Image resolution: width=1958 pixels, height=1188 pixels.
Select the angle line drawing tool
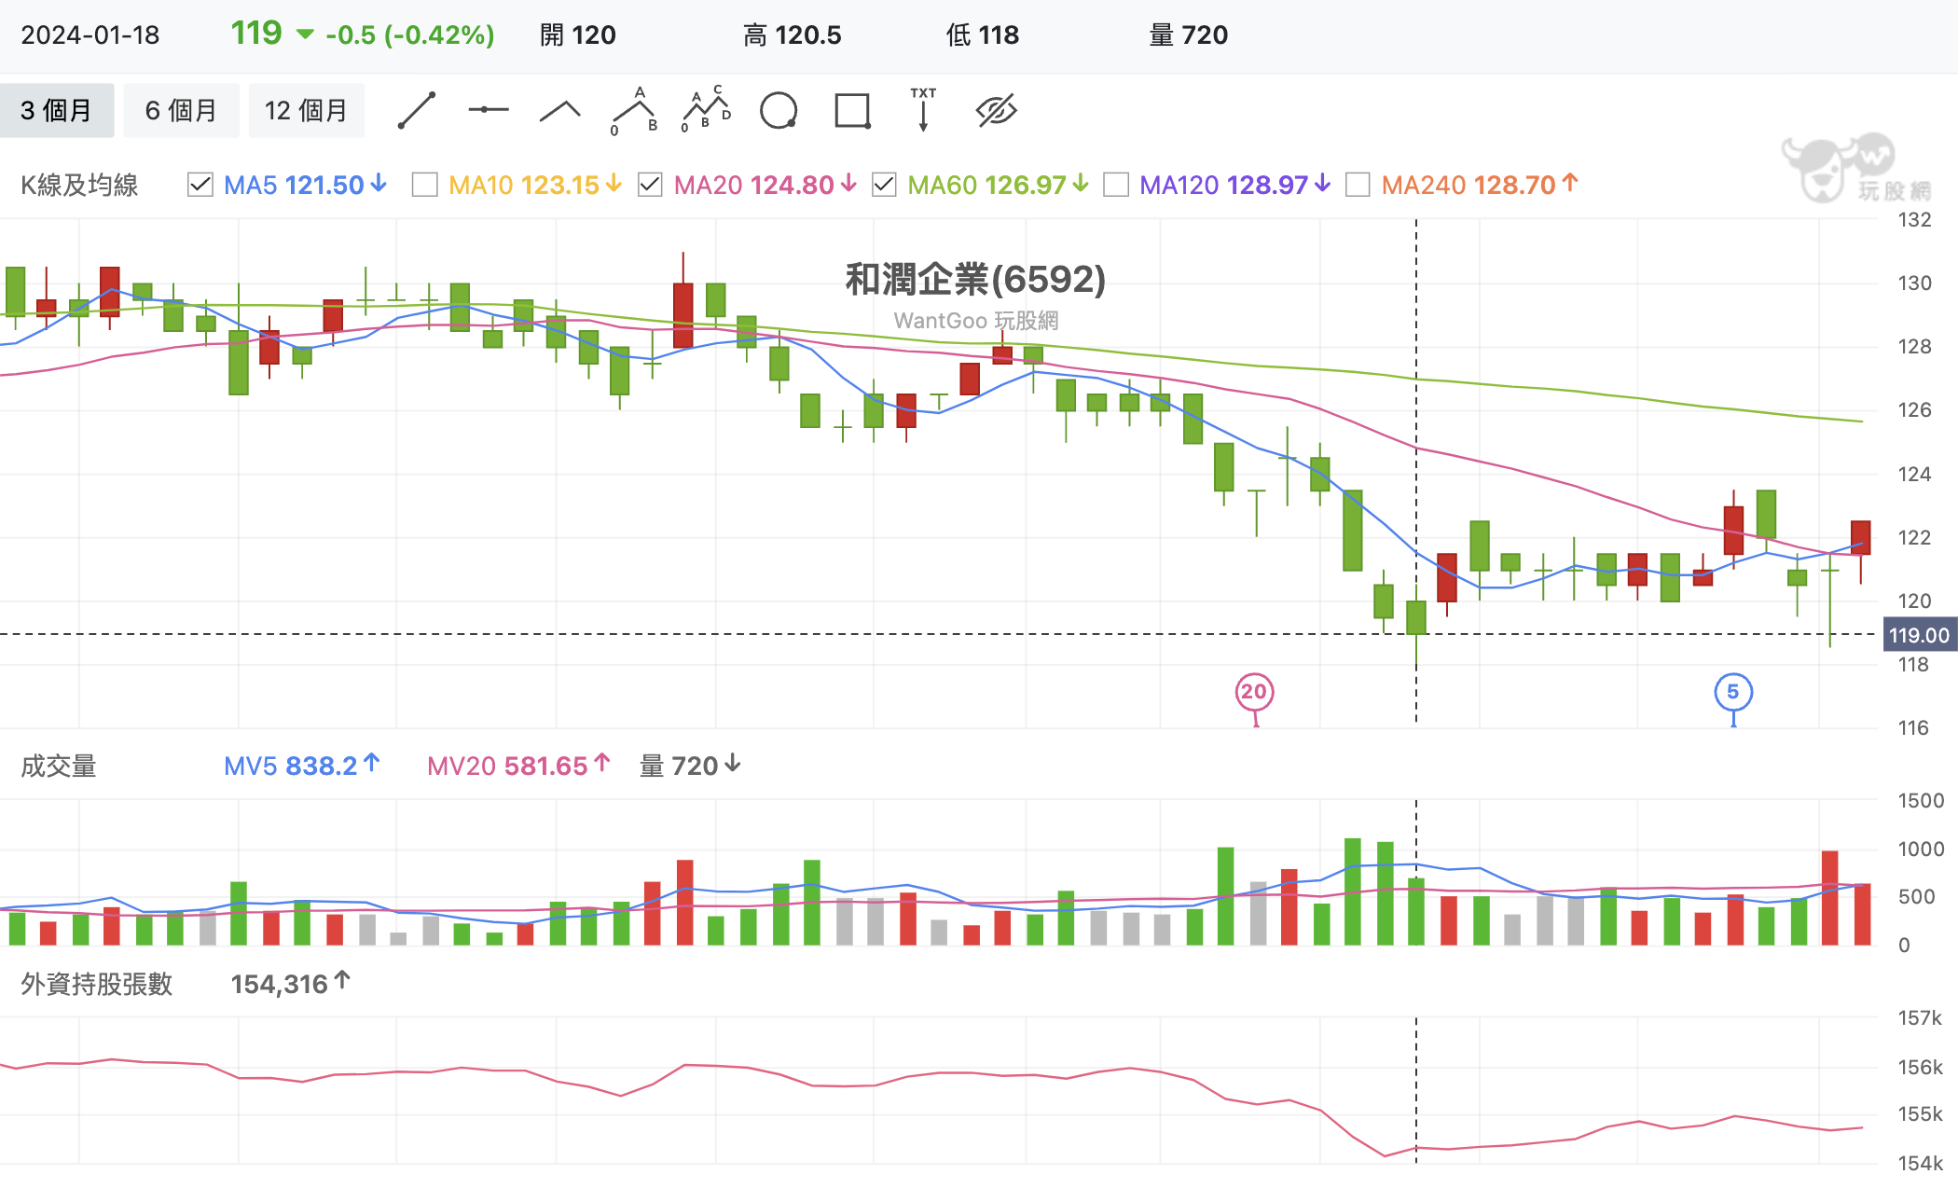(x=560, y=112)
